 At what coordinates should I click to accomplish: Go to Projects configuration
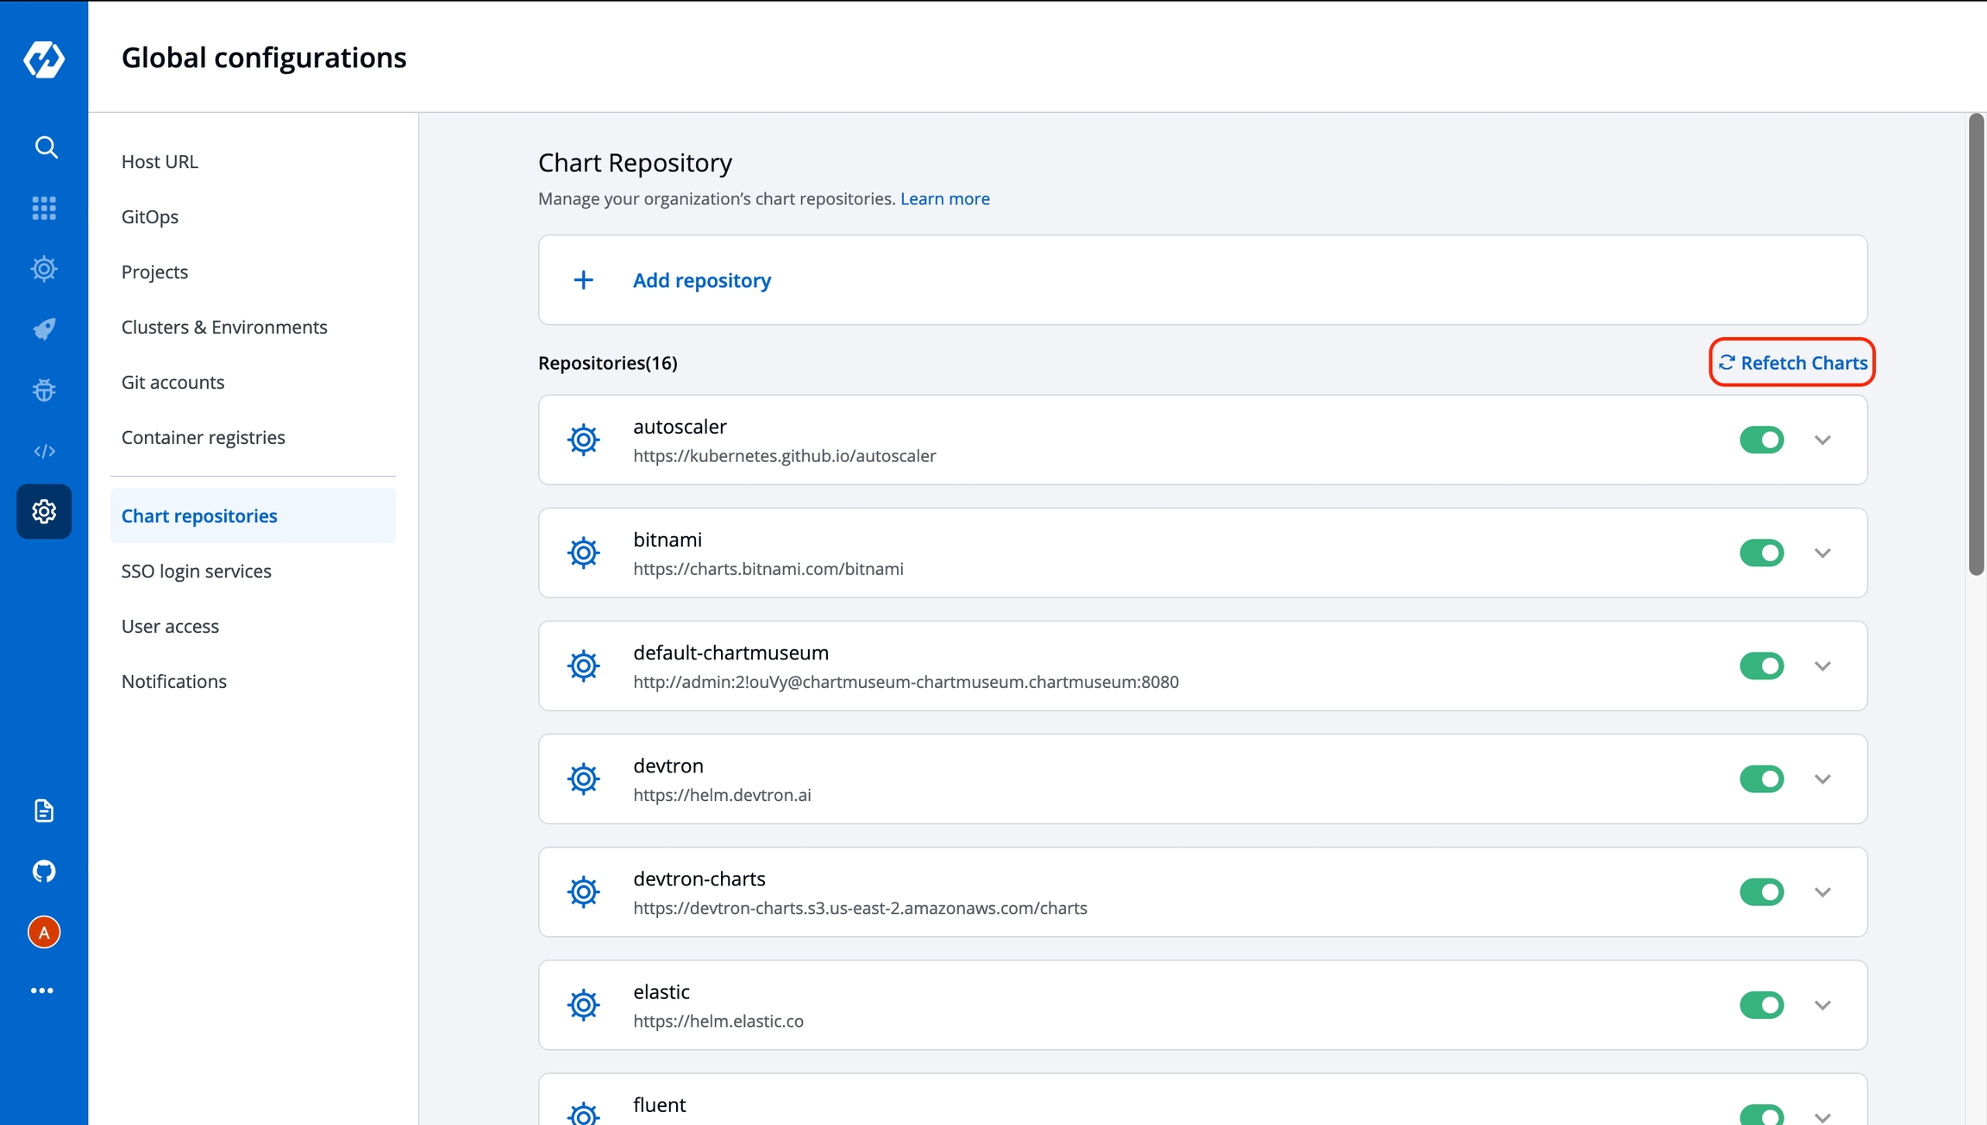click(x=253, y=272)
